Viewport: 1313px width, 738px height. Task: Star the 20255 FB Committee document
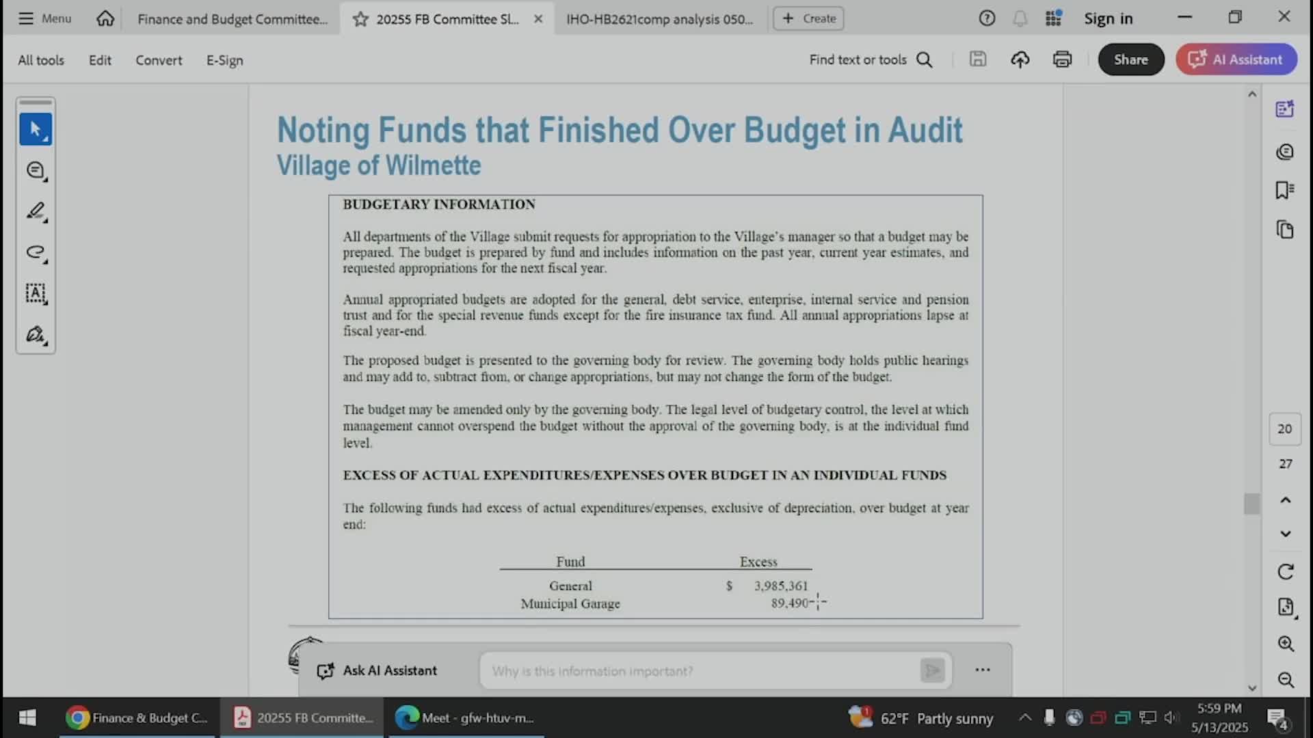pyautogui.click(x=360, y=19)
